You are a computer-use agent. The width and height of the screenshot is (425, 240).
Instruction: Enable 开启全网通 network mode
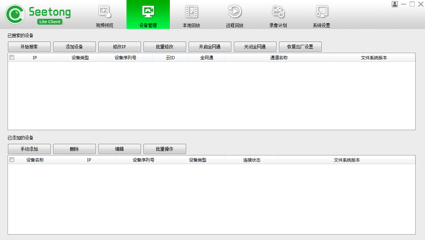210,46
